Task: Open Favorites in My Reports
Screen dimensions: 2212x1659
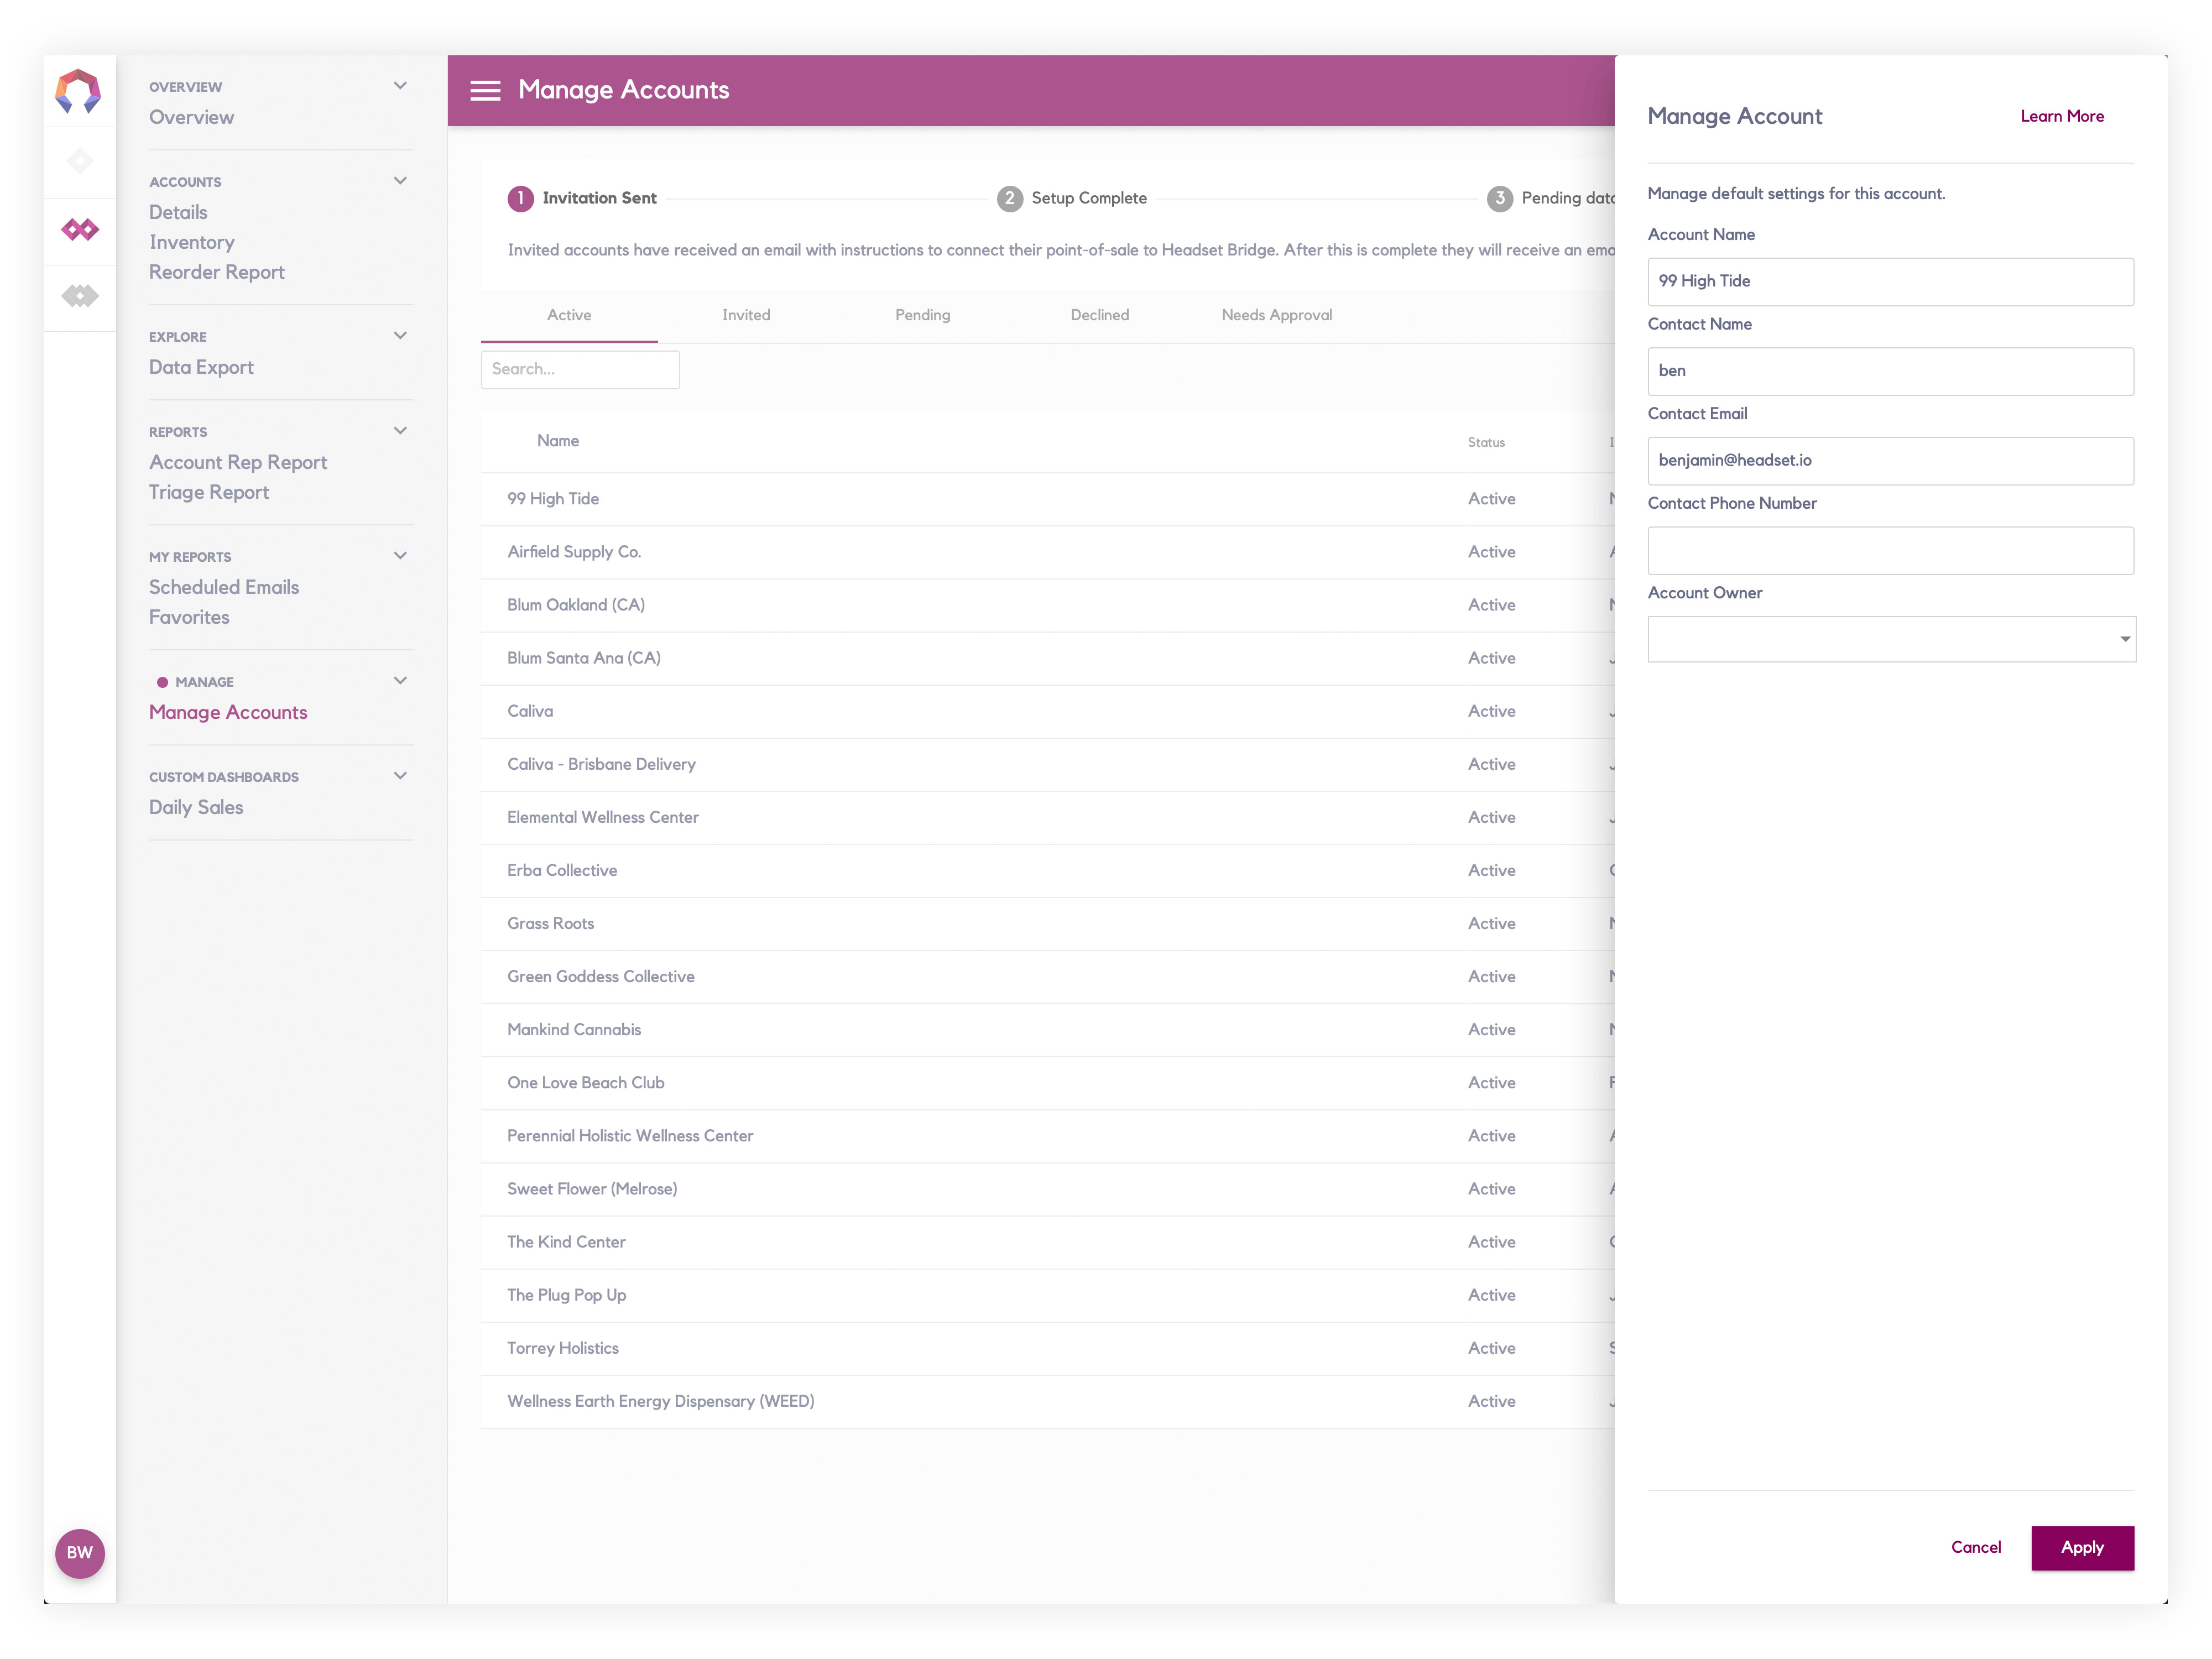Action: coord(189,617)
